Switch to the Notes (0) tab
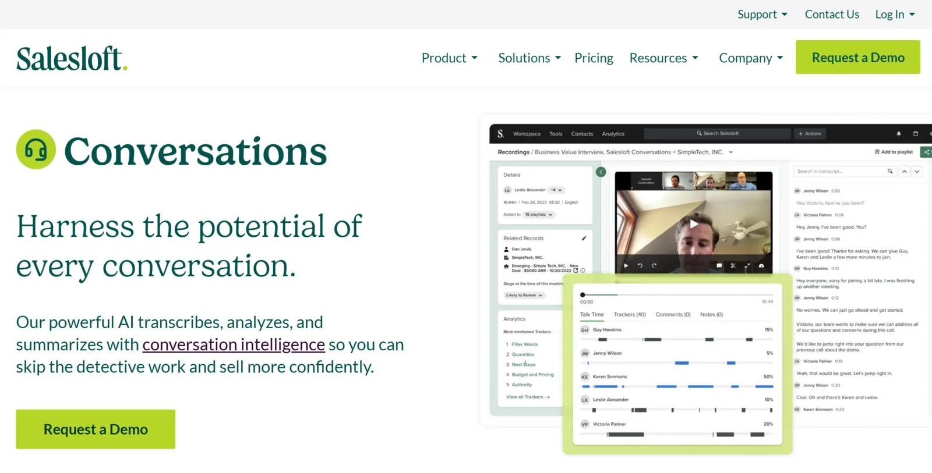Image resolution: width=932 pixels, height=473 pixels. pos(711,315)
